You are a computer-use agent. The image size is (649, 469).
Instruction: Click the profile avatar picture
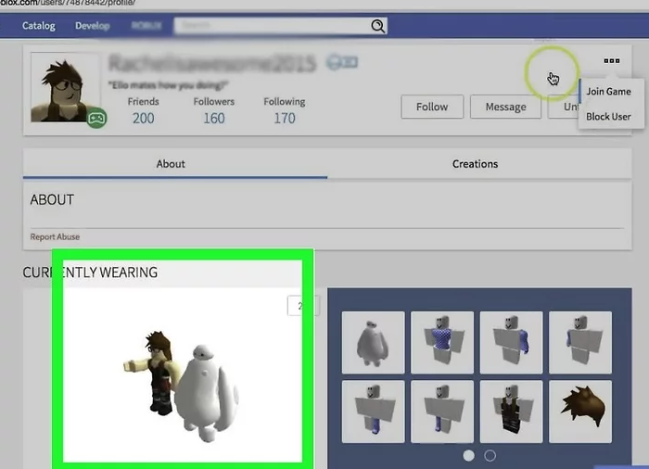point(65,88)
